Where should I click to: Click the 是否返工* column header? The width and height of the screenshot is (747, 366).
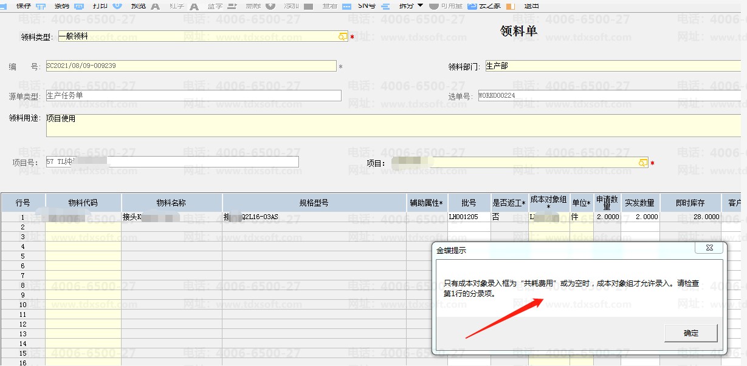[509, 203]
